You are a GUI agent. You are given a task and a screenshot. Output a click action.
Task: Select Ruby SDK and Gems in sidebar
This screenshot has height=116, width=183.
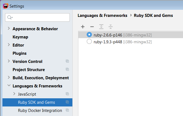click(x=37, y=102)
